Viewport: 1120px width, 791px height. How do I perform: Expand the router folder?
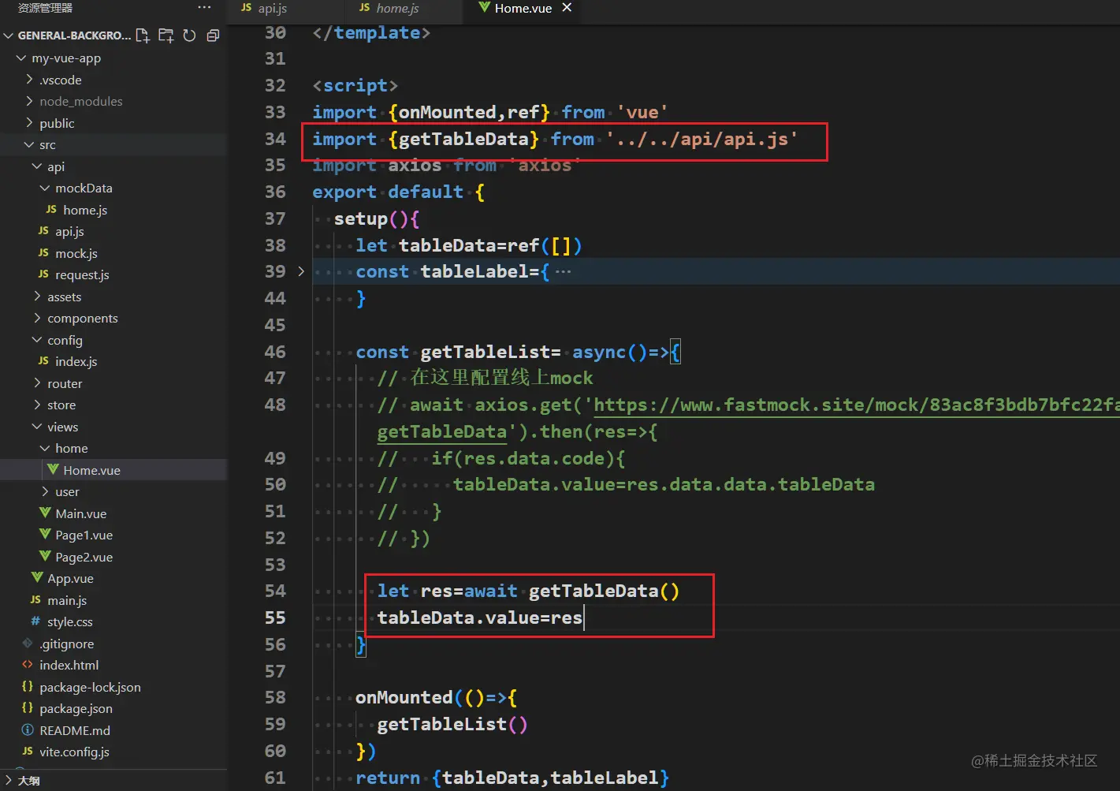point(37,383)
